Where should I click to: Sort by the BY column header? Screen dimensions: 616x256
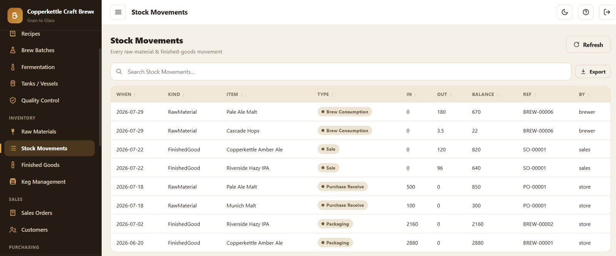click(x=584, y=95)
